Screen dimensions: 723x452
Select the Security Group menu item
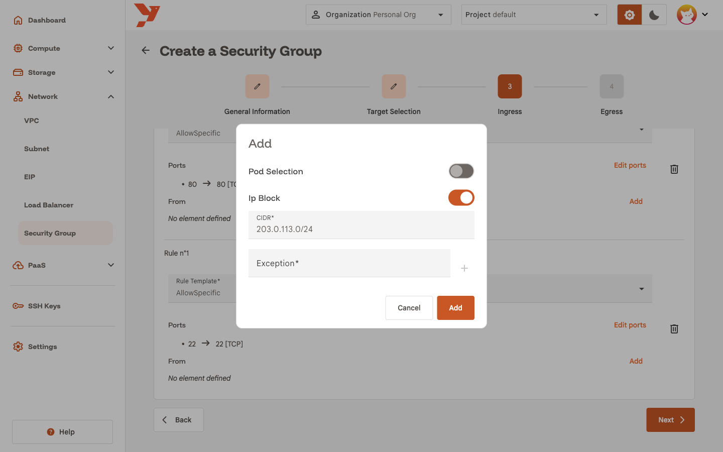click(65, 233)
